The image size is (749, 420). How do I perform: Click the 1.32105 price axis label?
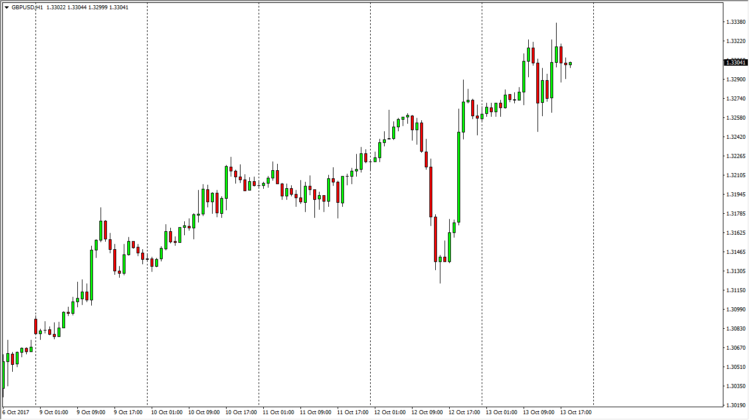tap(736, 175)
